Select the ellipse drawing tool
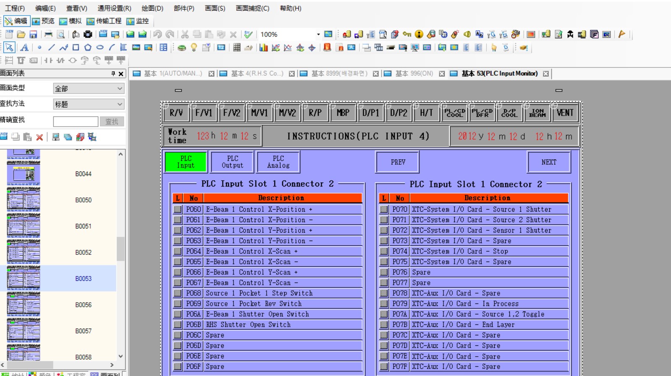The width and height of the screenshot is (671, 376). [x=100, y=48]
